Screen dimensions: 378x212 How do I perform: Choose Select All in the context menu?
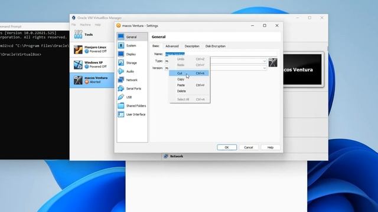189,100
